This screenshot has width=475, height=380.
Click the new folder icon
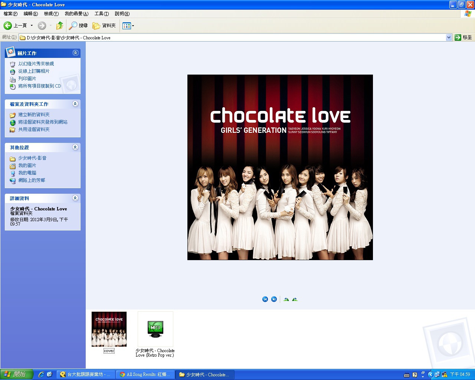13,115
